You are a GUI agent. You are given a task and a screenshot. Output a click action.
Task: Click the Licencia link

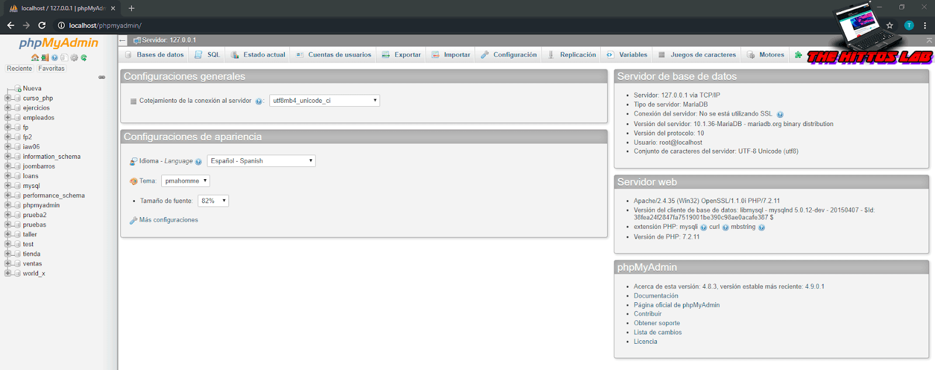click(x=645, y=342)
